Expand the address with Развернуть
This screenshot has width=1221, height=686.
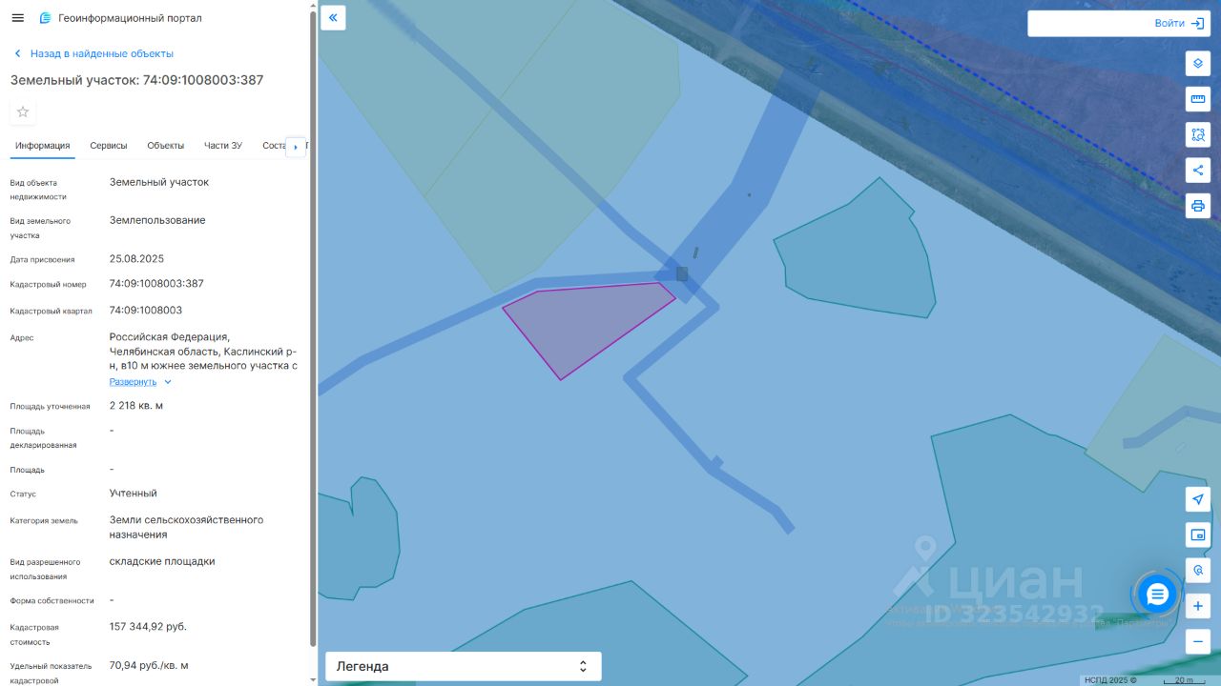[x=140, y=382]
